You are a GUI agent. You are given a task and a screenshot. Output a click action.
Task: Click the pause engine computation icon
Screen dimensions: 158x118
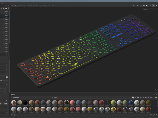137,6
